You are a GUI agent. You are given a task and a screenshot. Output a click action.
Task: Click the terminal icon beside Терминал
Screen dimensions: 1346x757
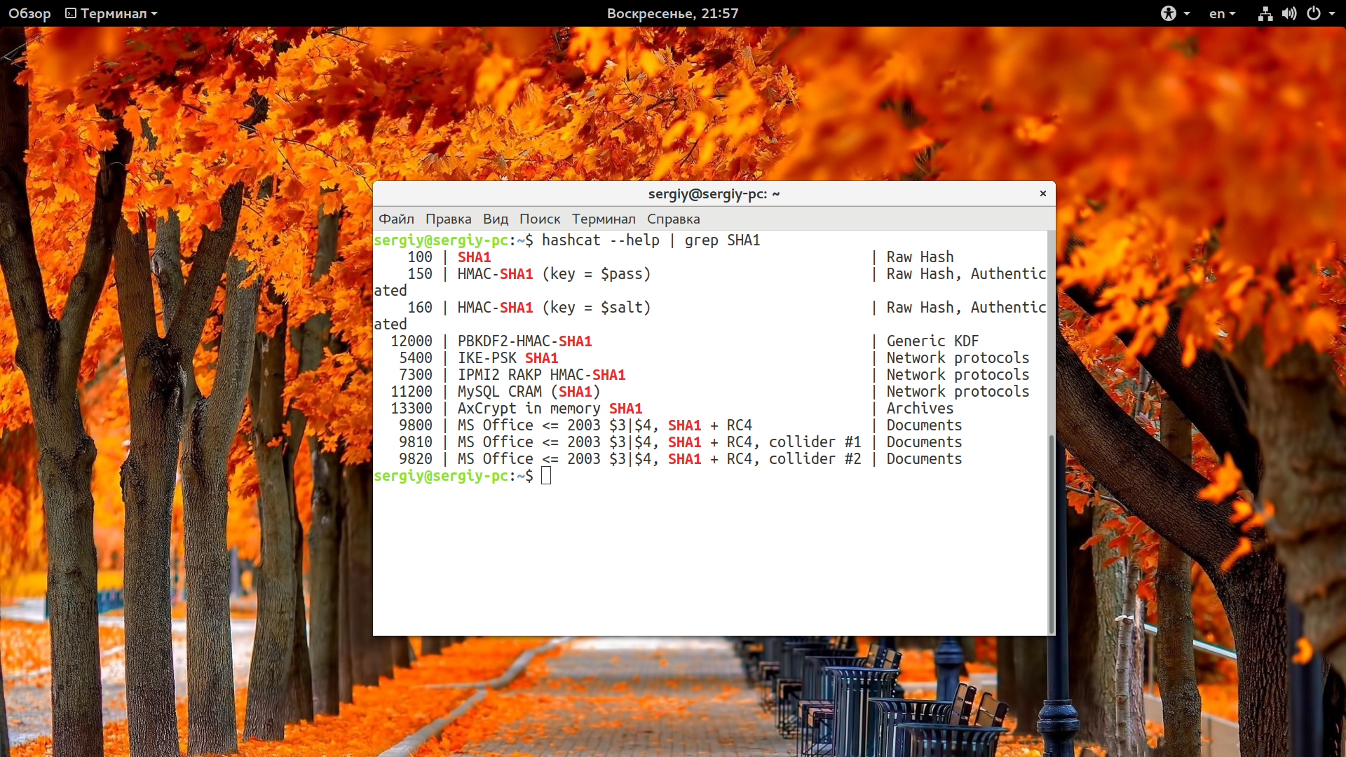pyautogui.click(x=71, y=13)
